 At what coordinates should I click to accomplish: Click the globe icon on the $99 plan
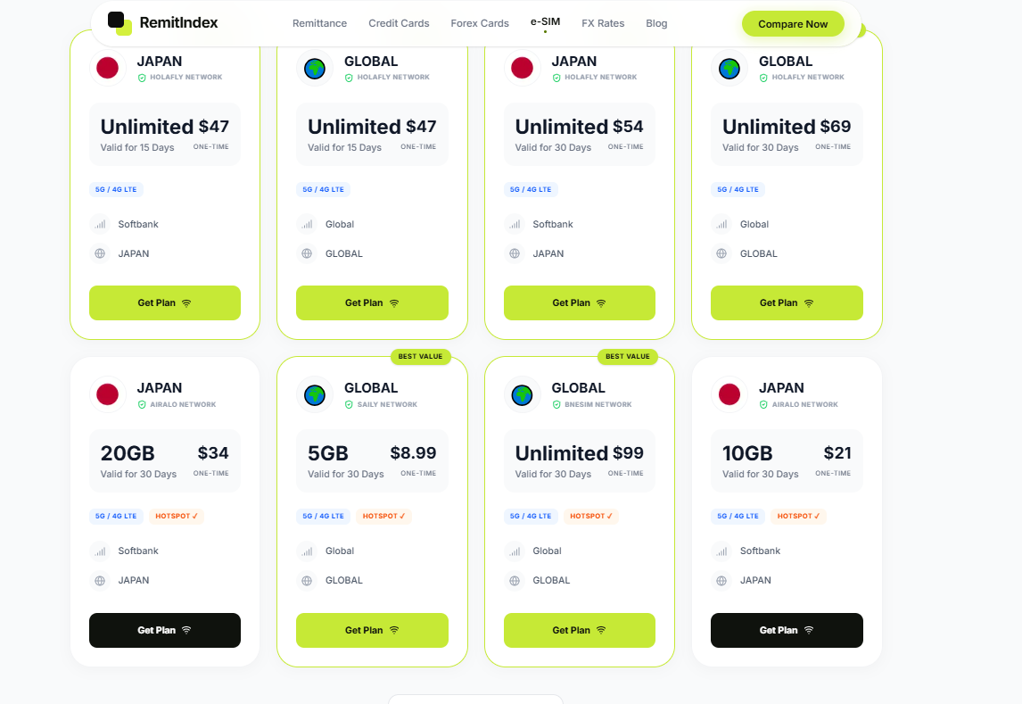[x=523, y=394]
